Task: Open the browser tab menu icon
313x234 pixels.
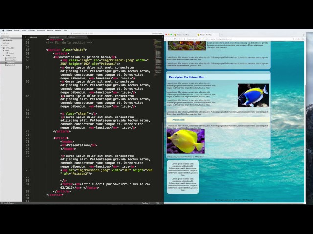Action: coord(303,35)
